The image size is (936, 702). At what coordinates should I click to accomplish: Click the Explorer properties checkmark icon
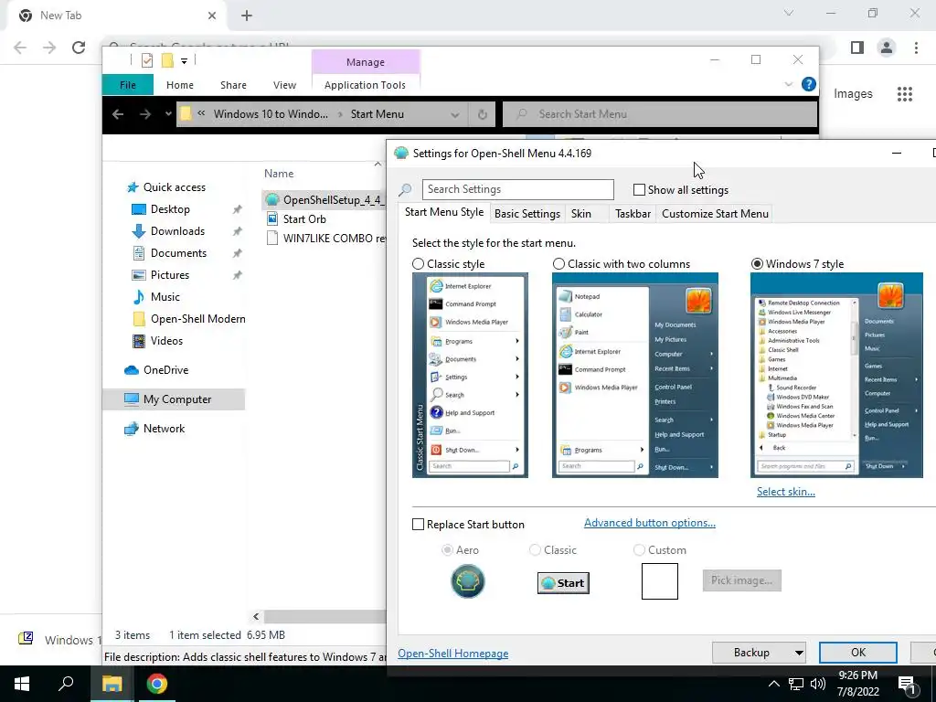coord(147,60)
